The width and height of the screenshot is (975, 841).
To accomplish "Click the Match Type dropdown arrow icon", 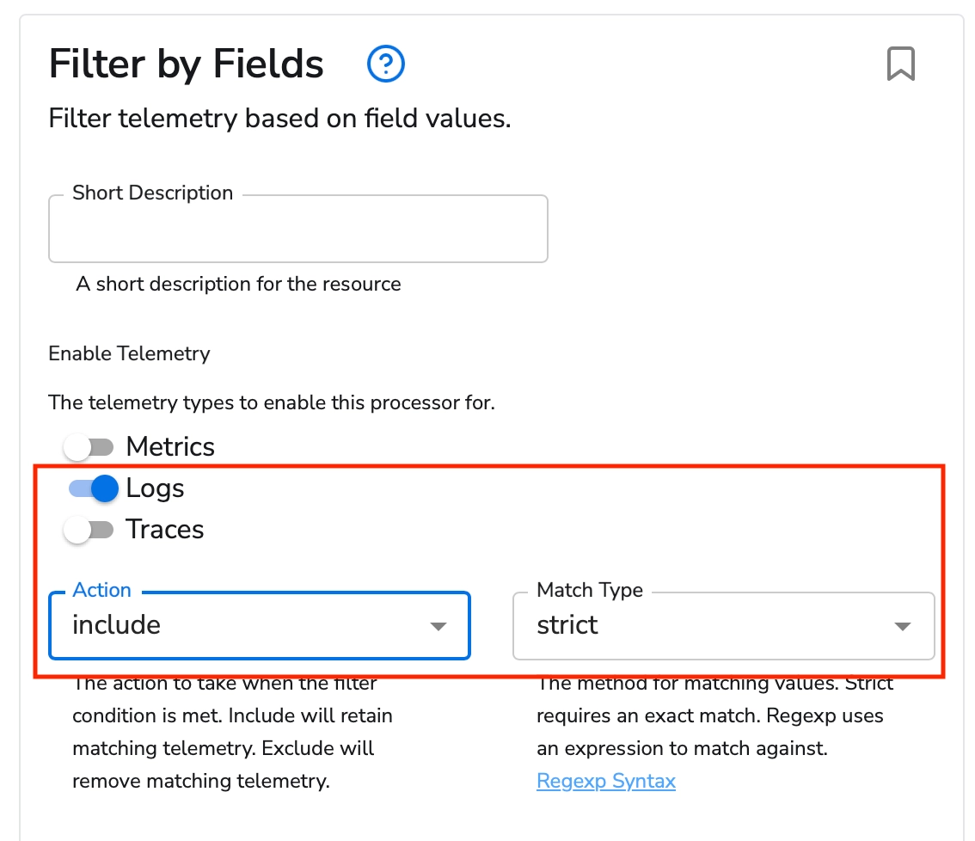I will 902,626.
